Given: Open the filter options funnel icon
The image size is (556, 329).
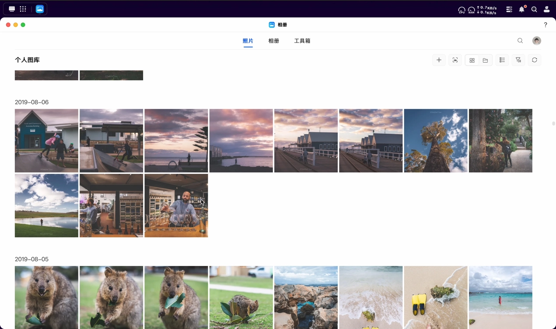Looking at the screenshot, I should click(x=518, y=60).
